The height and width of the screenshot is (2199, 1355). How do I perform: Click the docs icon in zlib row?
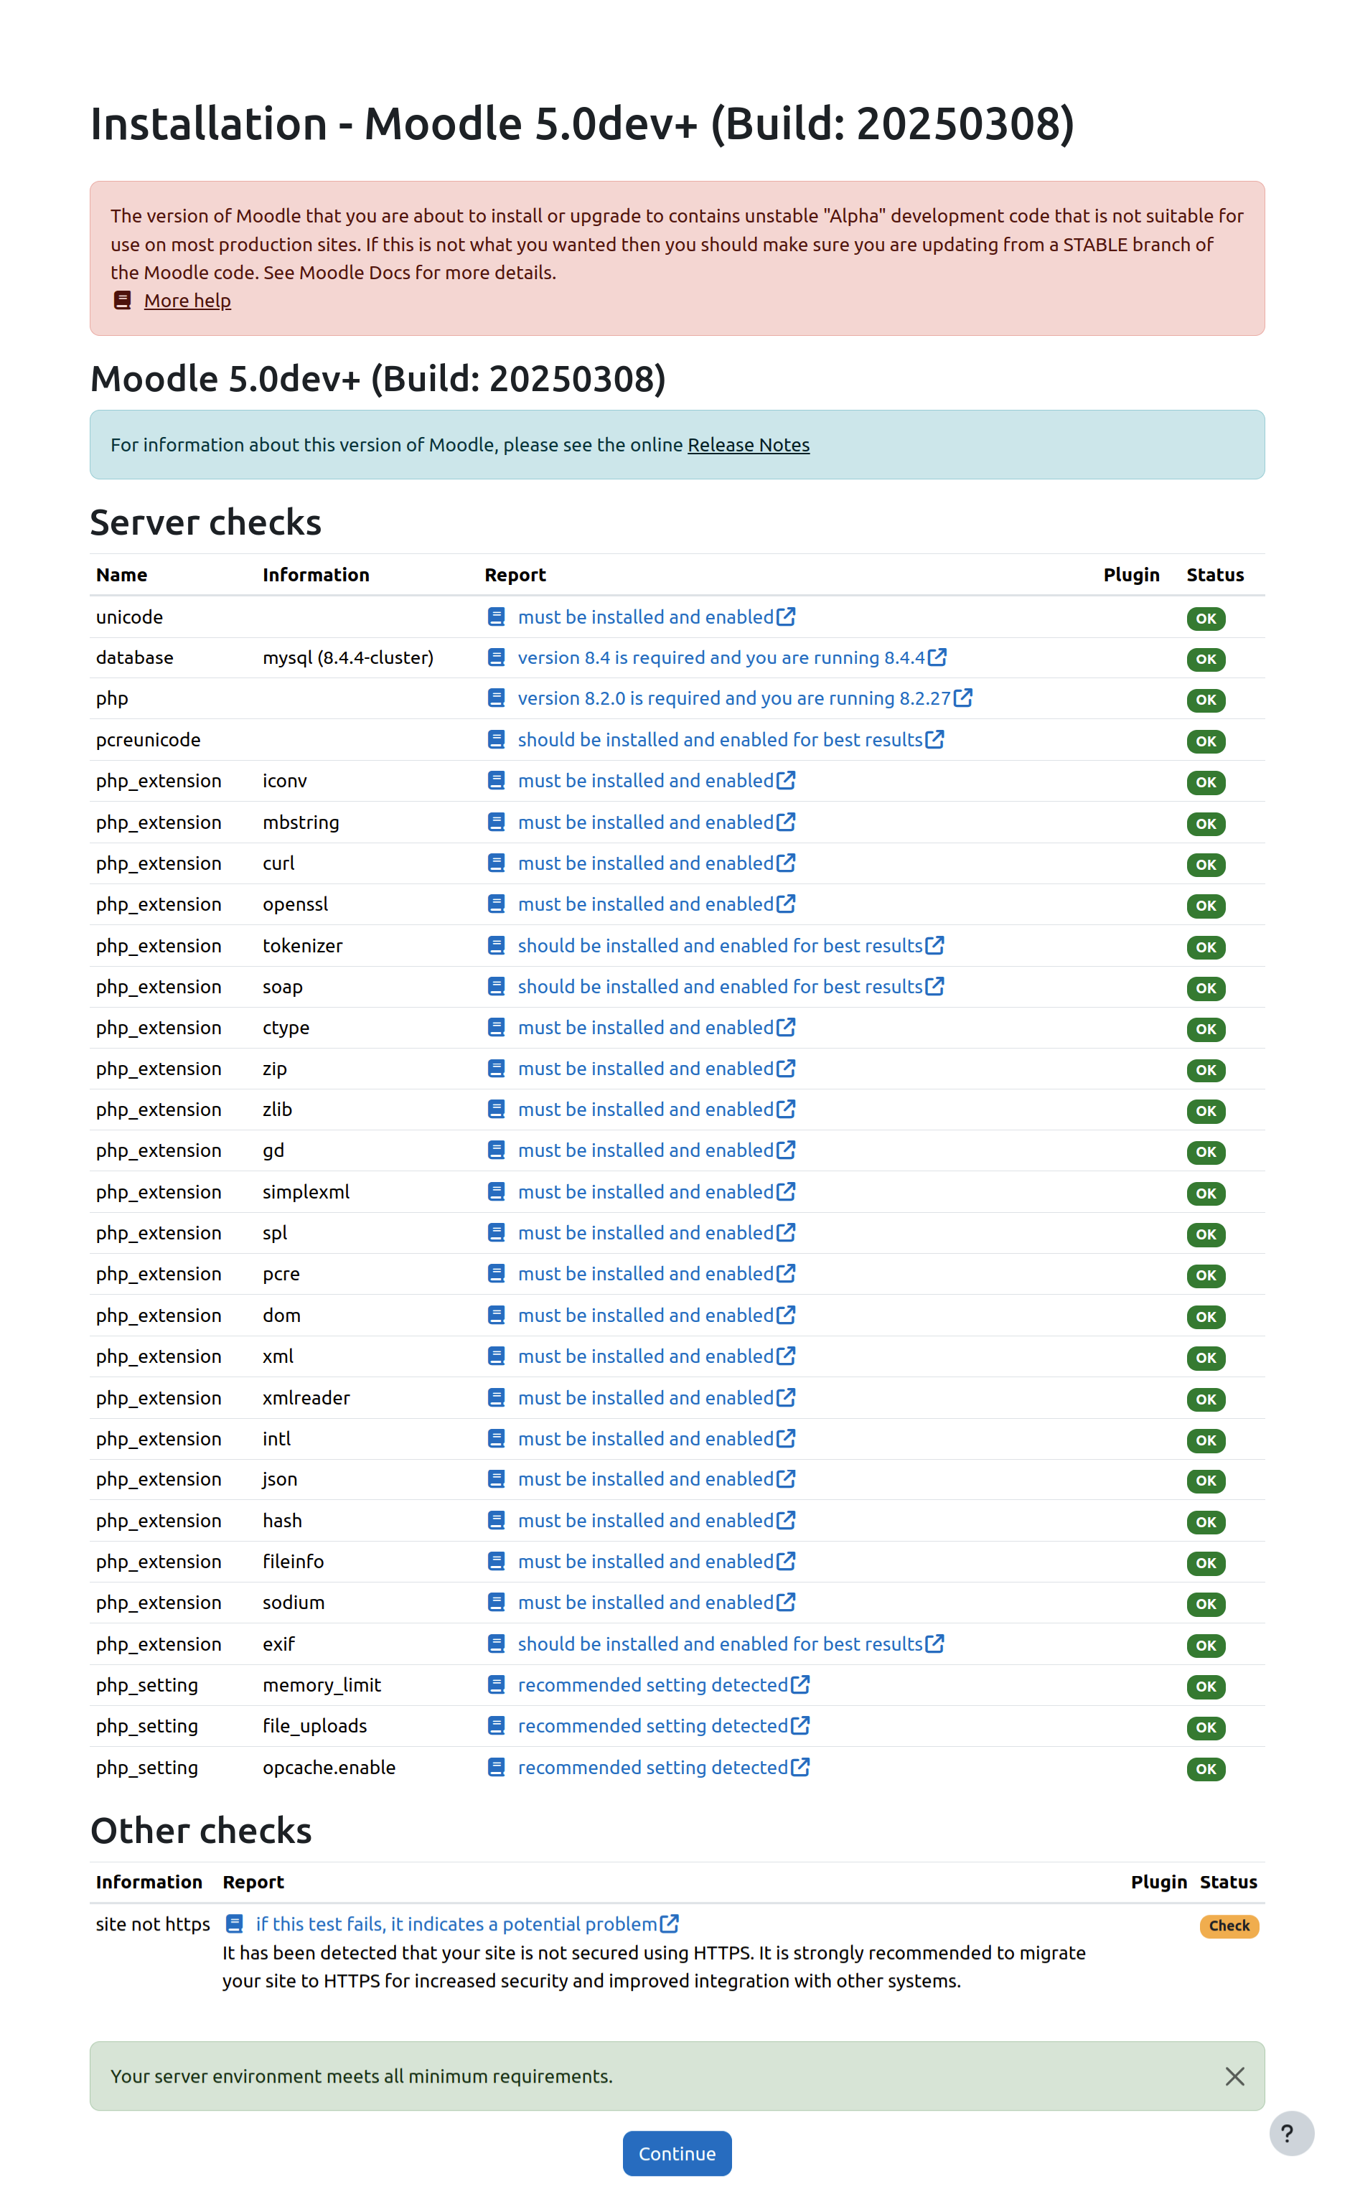496,1110
